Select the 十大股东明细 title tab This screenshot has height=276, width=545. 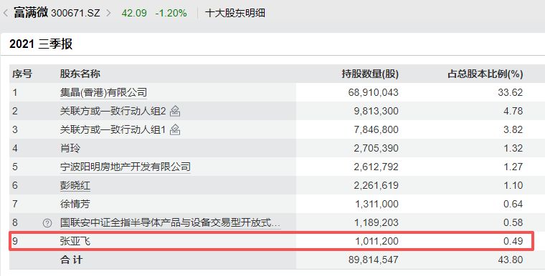pyautogui.click(x=235, y=13)
